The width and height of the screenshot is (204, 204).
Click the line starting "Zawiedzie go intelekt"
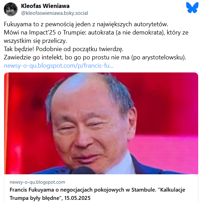coord(95,57)
